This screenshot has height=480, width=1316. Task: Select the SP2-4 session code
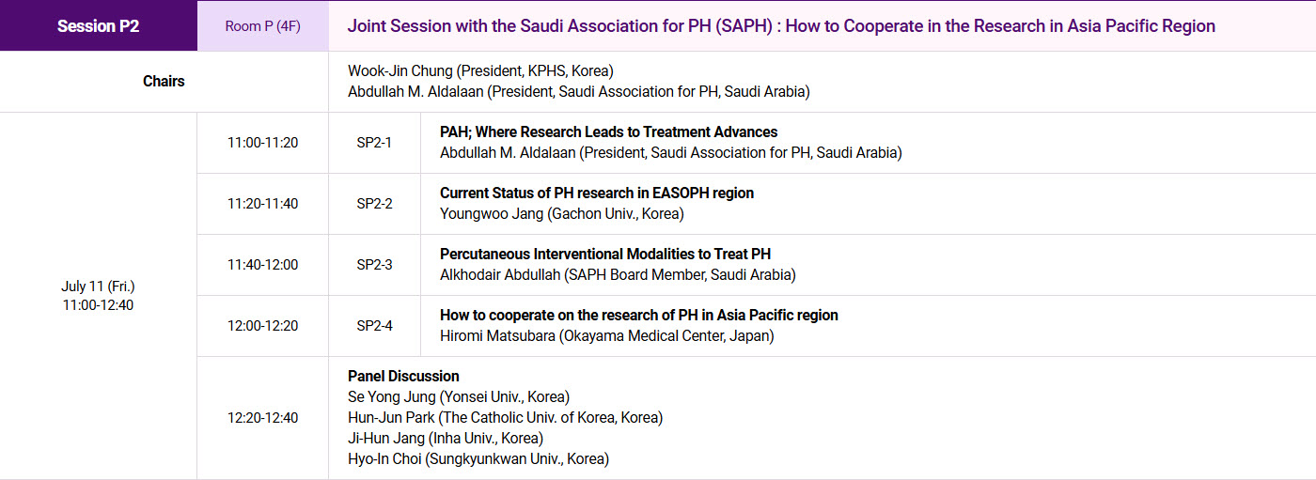(374, 326)
